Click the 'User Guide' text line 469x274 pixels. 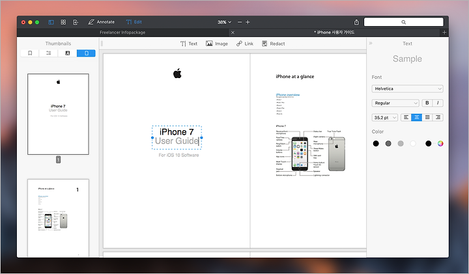pos(177,141)
